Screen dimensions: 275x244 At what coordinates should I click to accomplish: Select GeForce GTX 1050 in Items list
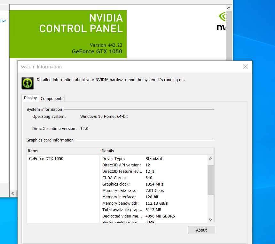tap(46, 159)
